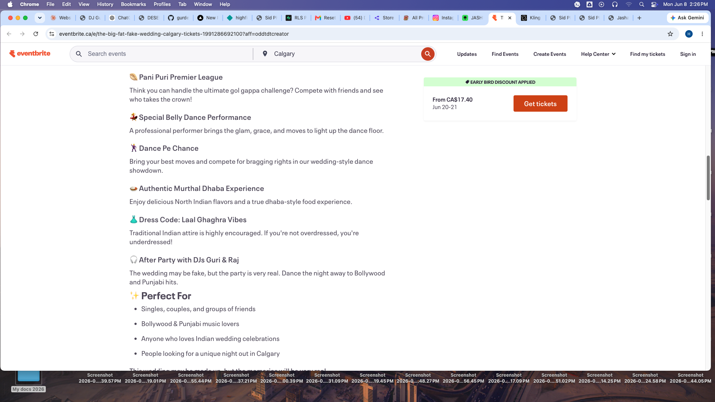Screen dimensions: 715x402
Task: Open the tab search chevron dropdown
Action: [40, 18]
